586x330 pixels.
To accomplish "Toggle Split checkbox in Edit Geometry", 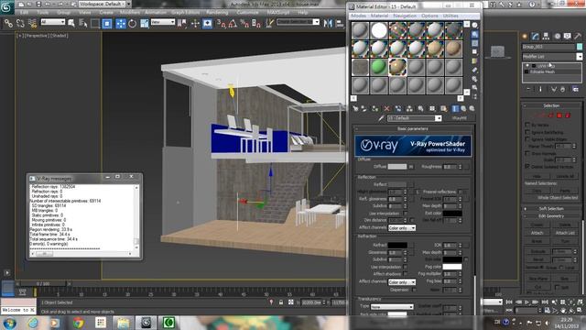I will [558, 287].
